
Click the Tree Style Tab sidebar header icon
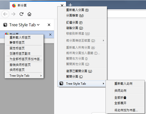point(5,25)
